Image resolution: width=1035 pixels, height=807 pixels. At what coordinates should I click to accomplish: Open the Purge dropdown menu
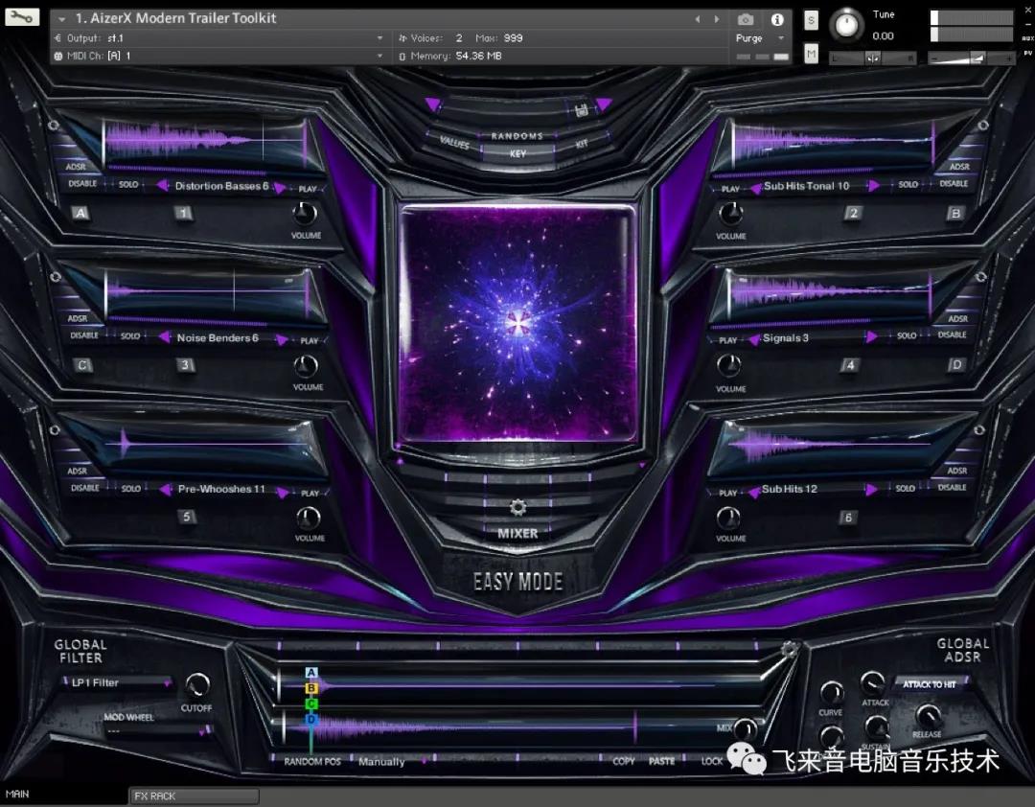(760, 38)
